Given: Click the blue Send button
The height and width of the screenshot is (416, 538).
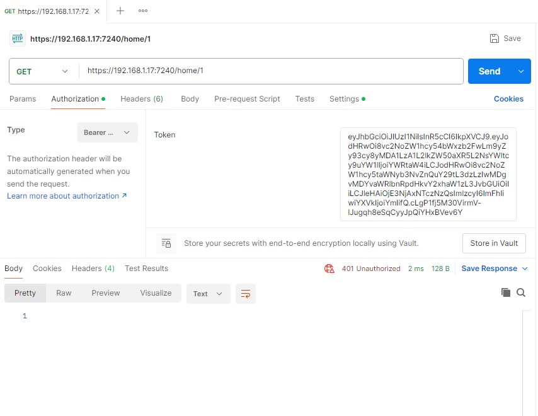Looking at the screenshot, I should (489, 71).
